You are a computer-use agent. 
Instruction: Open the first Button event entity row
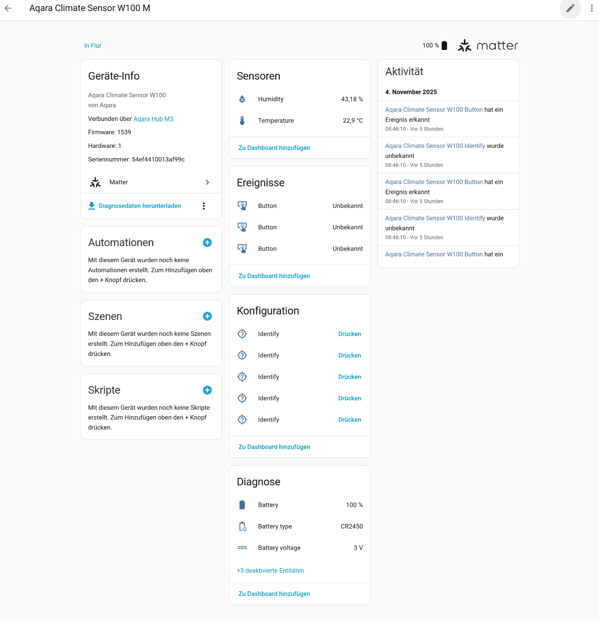pos(299,206)
